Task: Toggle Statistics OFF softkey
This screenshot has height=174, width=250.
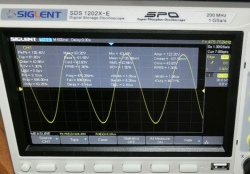Action: 131,140
